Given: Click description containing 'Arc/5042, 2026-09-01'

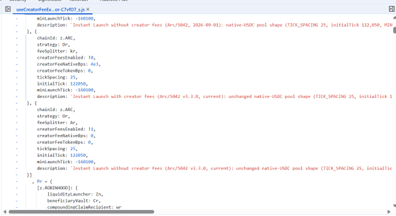Looking at the screenshot, I should [214, 25].
